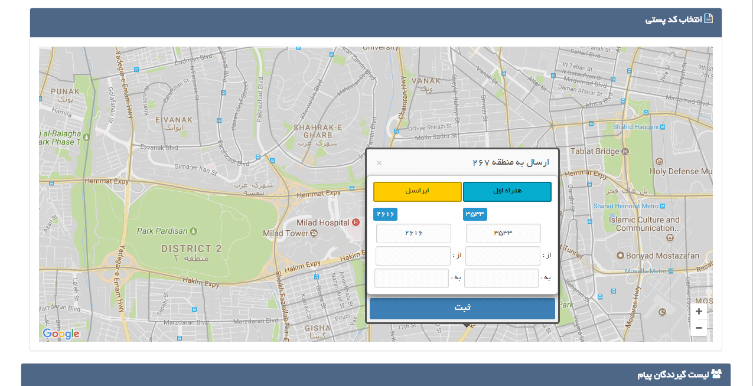Select the yellow ایرانسل operator button

pos(418,192)
